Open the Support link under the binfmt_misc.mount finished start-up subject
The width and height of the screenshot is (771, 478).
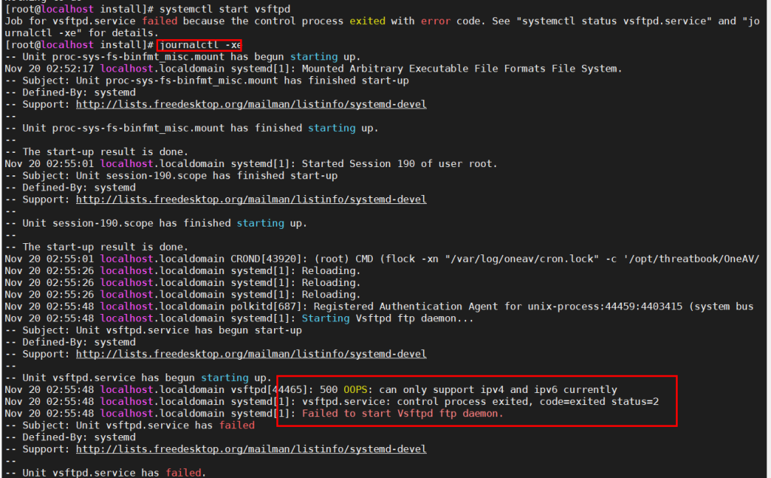click(251, 104)
